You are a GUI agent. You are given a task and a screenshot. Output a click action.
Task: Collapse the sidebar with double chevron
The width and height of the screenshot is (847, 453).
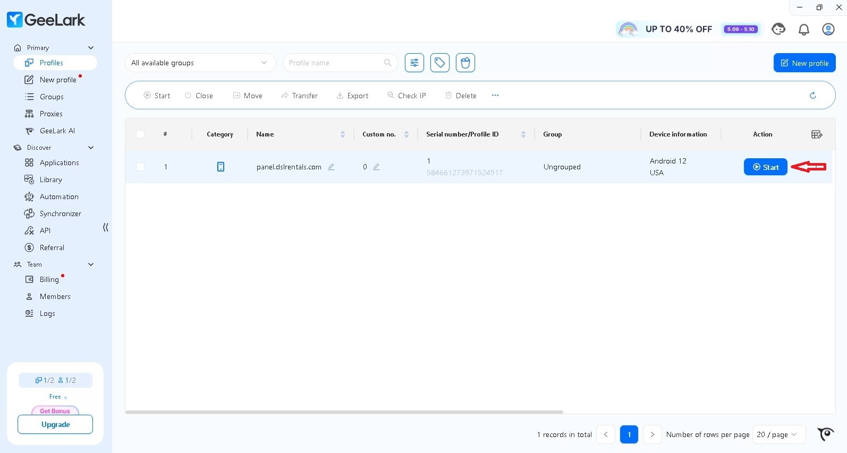105,227
